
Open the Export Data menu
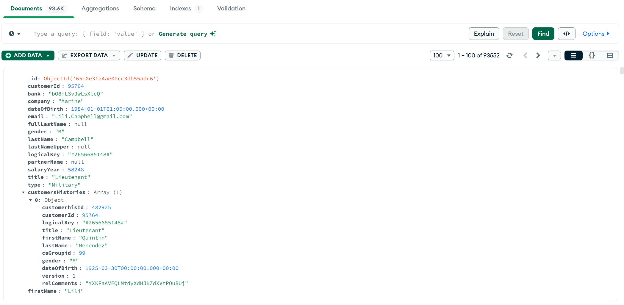pos(89,55)
